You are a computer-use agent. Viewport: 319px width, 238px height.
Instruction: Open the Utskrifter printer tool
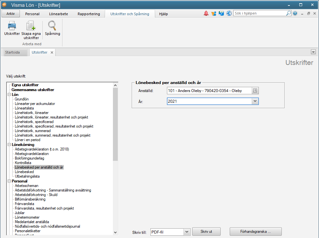(x=12, y=28)
